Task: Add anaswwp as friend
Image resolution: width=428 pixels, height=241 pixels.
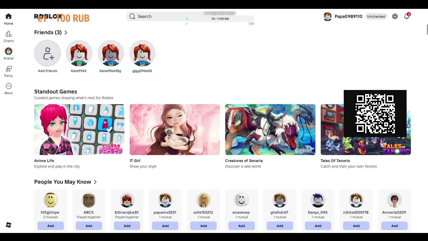Action: [x=242, y=226]
